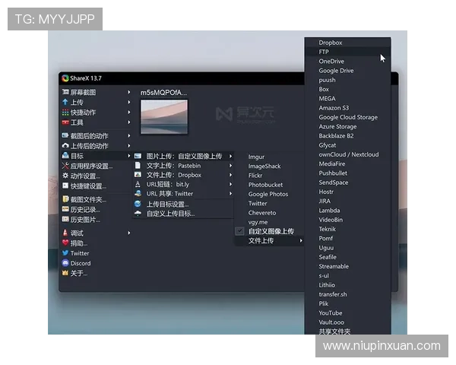Click the history (历史记录) icon

(65, 209)
